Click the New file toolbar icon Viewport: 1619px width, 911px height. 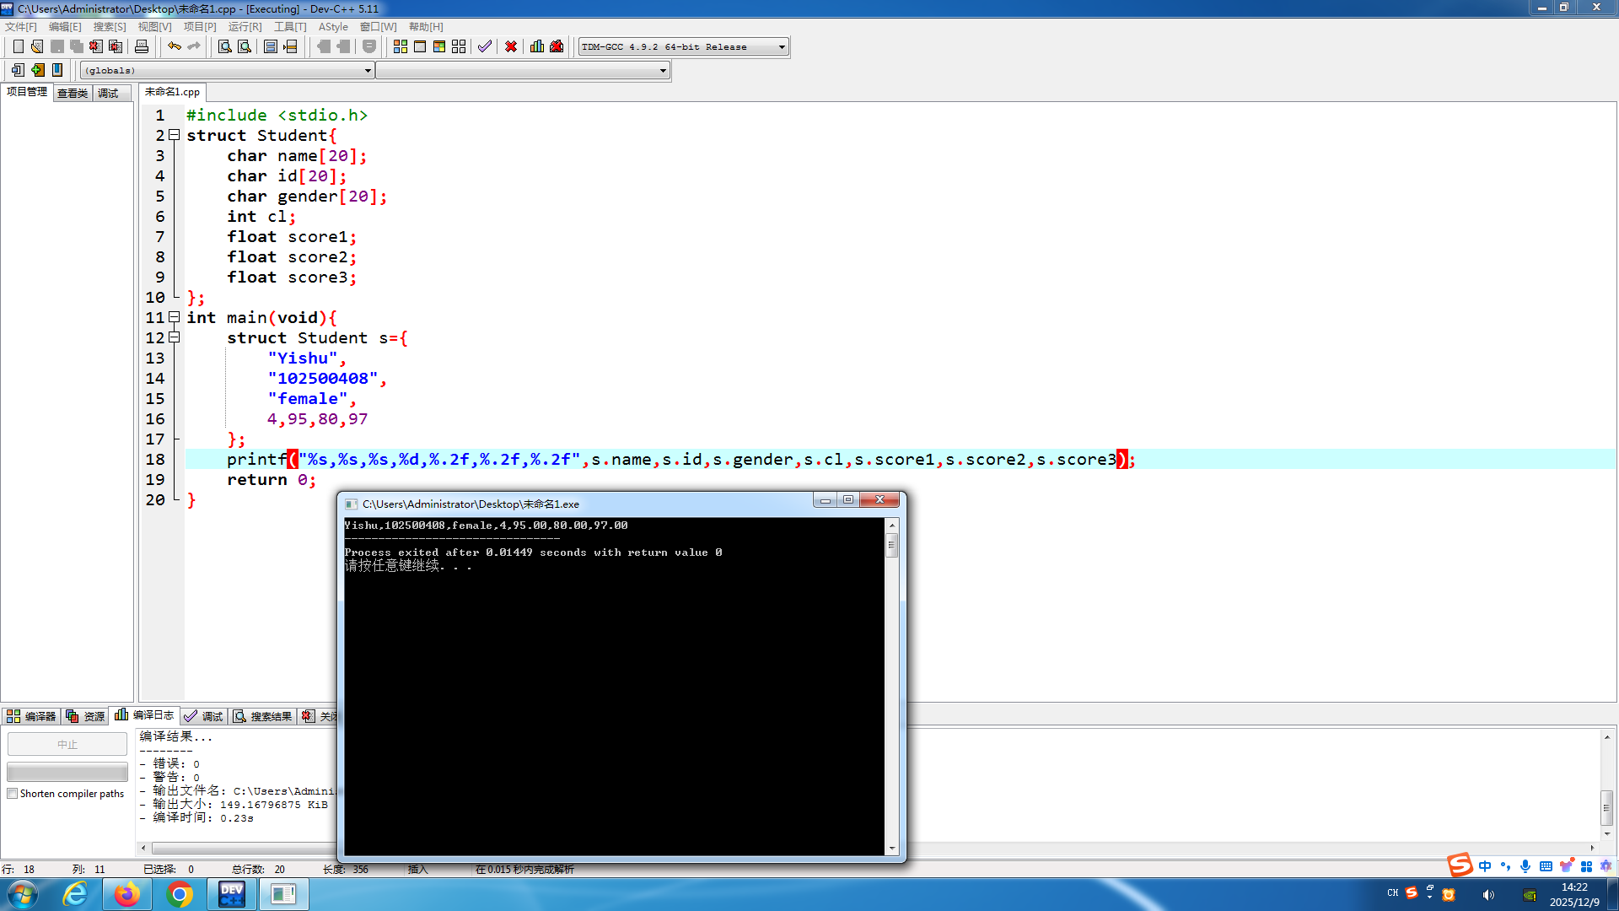(x=18, y=46)
